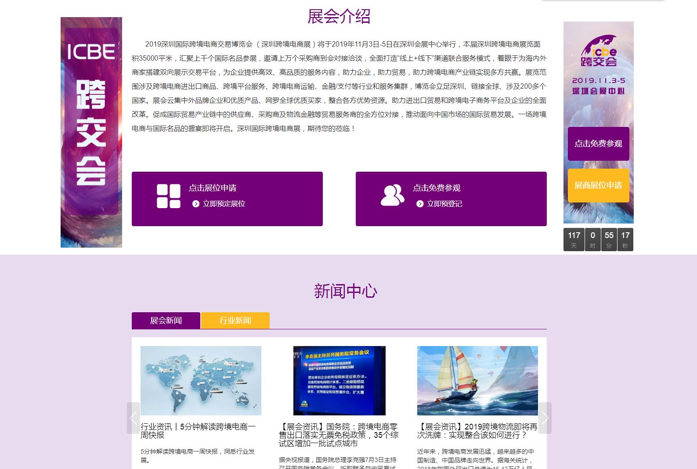Open article 5分钟解读跨境电商一周快报 title

(198, 431)
